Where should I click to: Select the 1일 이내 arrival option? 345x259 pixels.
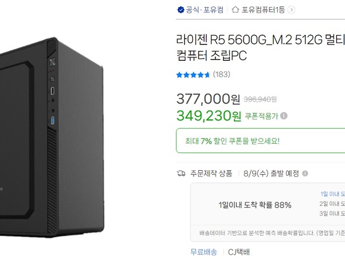point(333,194)
